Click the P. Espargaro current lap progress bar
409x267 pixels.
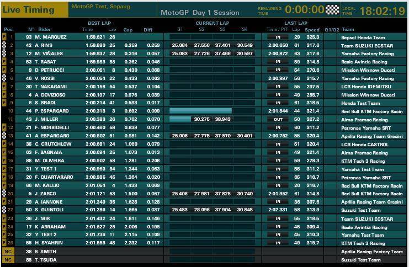(200, 111)
